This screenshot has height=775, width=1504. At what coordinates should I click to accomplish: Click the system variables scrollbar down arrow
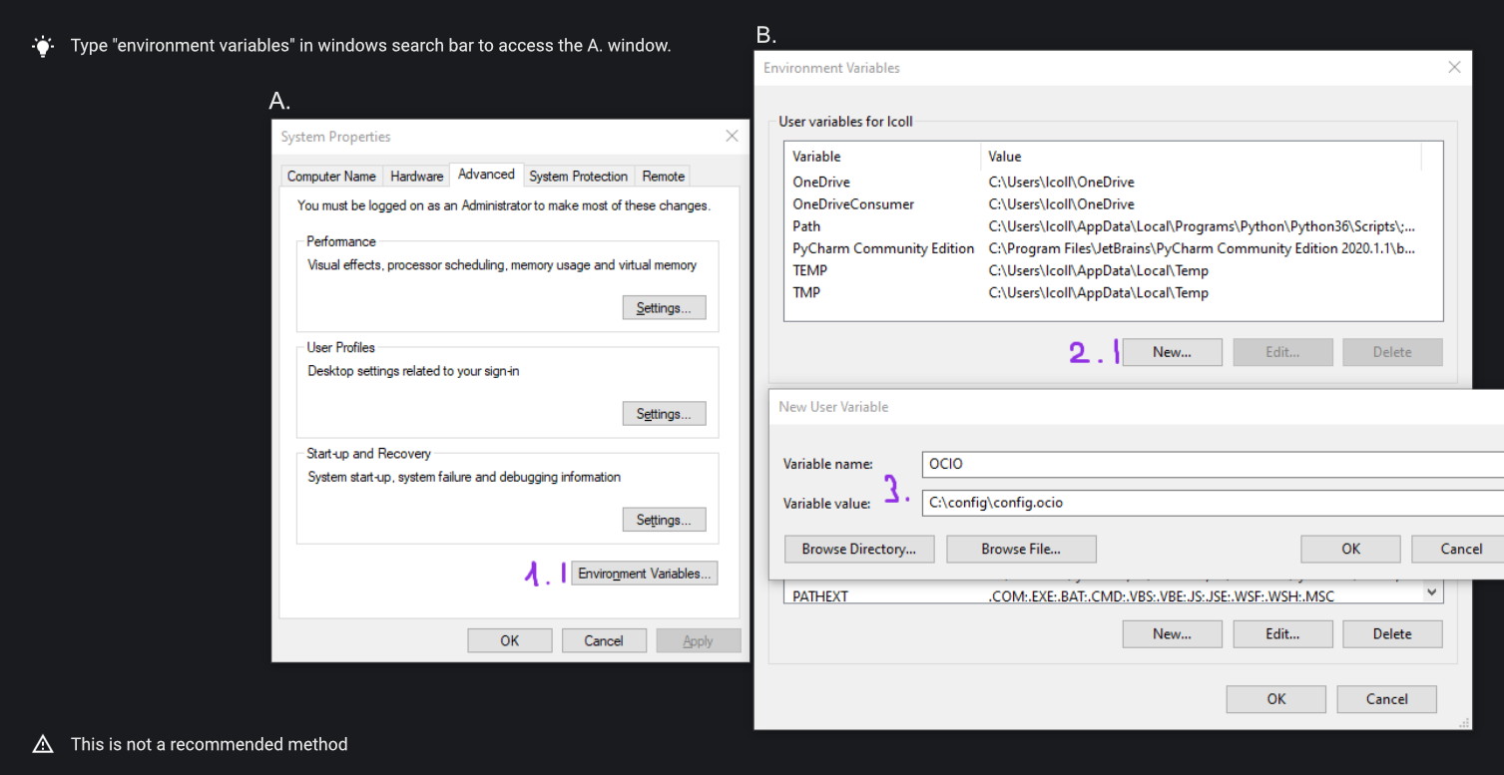[1432, 592]
